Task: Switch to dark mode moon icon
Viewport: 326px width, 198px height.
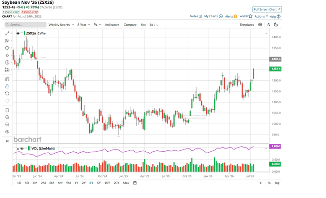Action: click(276, 25)
